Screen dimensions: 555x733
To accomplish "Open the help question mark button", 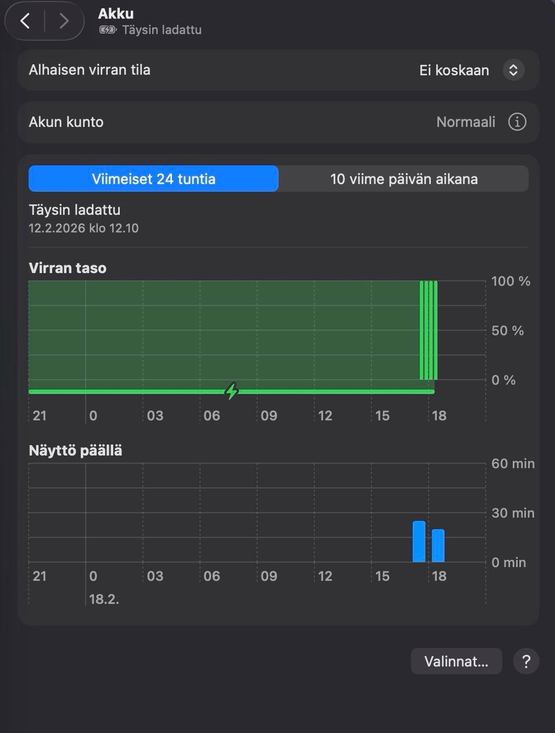I will tap(526, 661).
